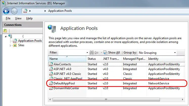Collapse the server node in Connections

coord(6,36)
